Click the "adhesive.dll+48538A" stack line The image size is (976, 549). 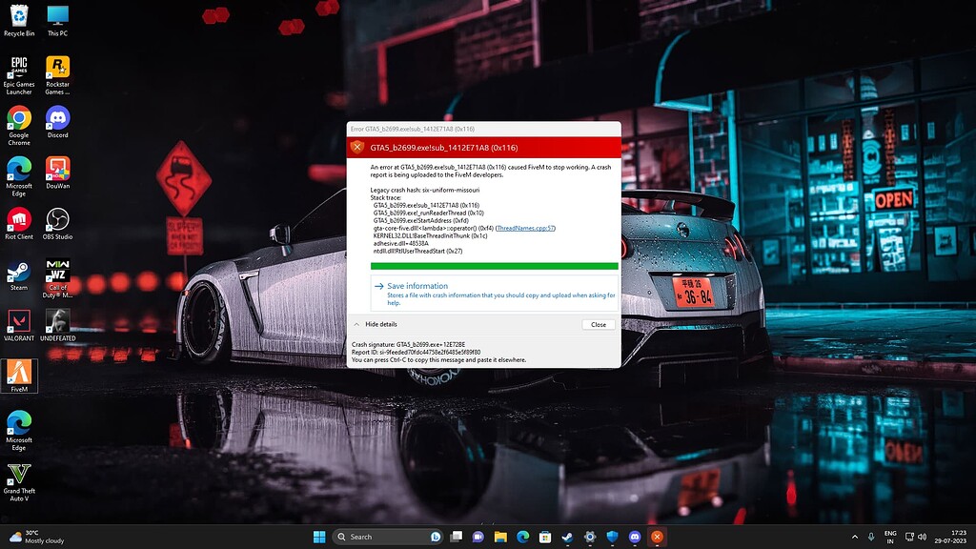tap(400, 243)
